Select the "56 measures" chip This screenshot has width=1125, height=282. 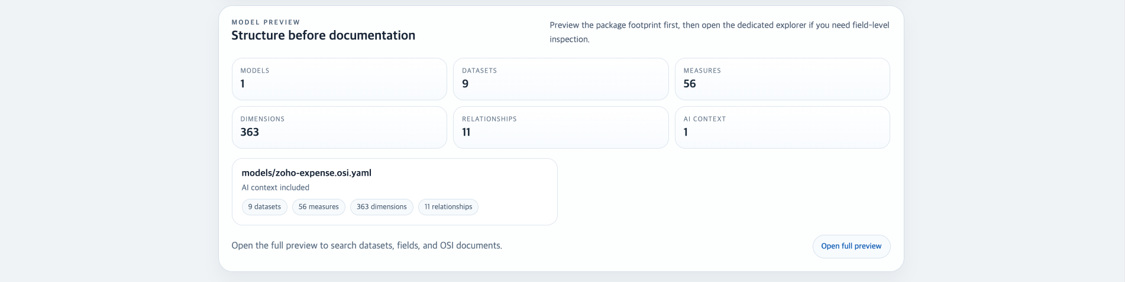pos(318,207)
